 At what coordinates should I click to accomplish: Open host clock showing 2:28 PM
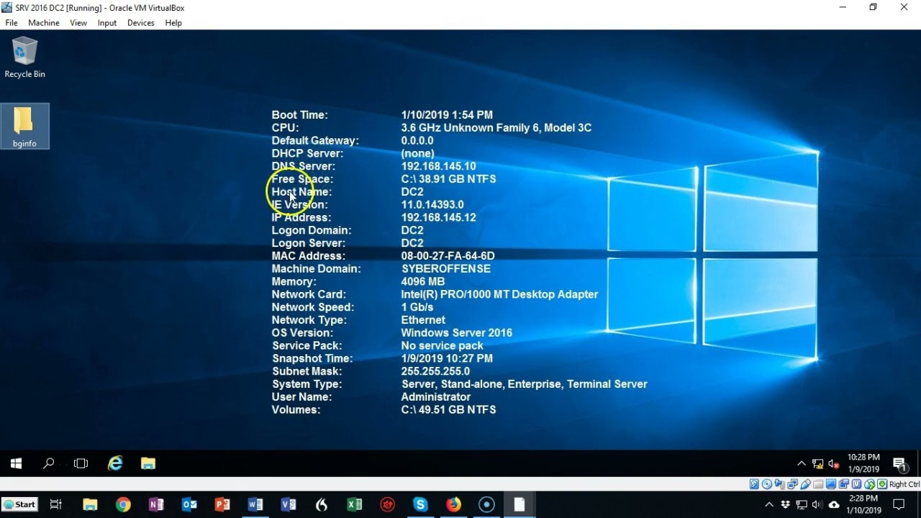(863, 505)
